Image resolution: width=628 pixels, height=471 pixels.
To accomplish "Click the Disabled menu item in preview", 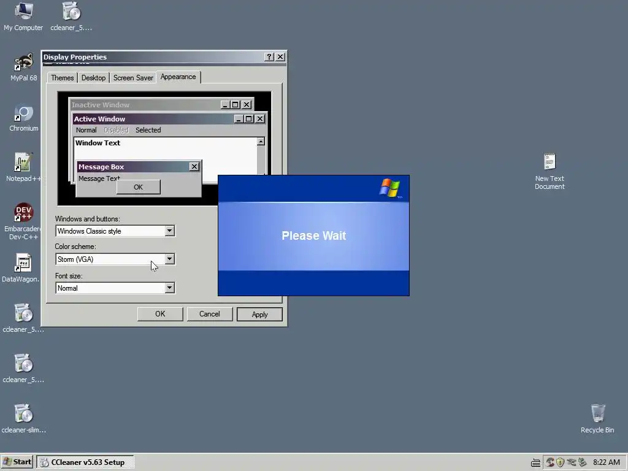I will tap(116, 130).
